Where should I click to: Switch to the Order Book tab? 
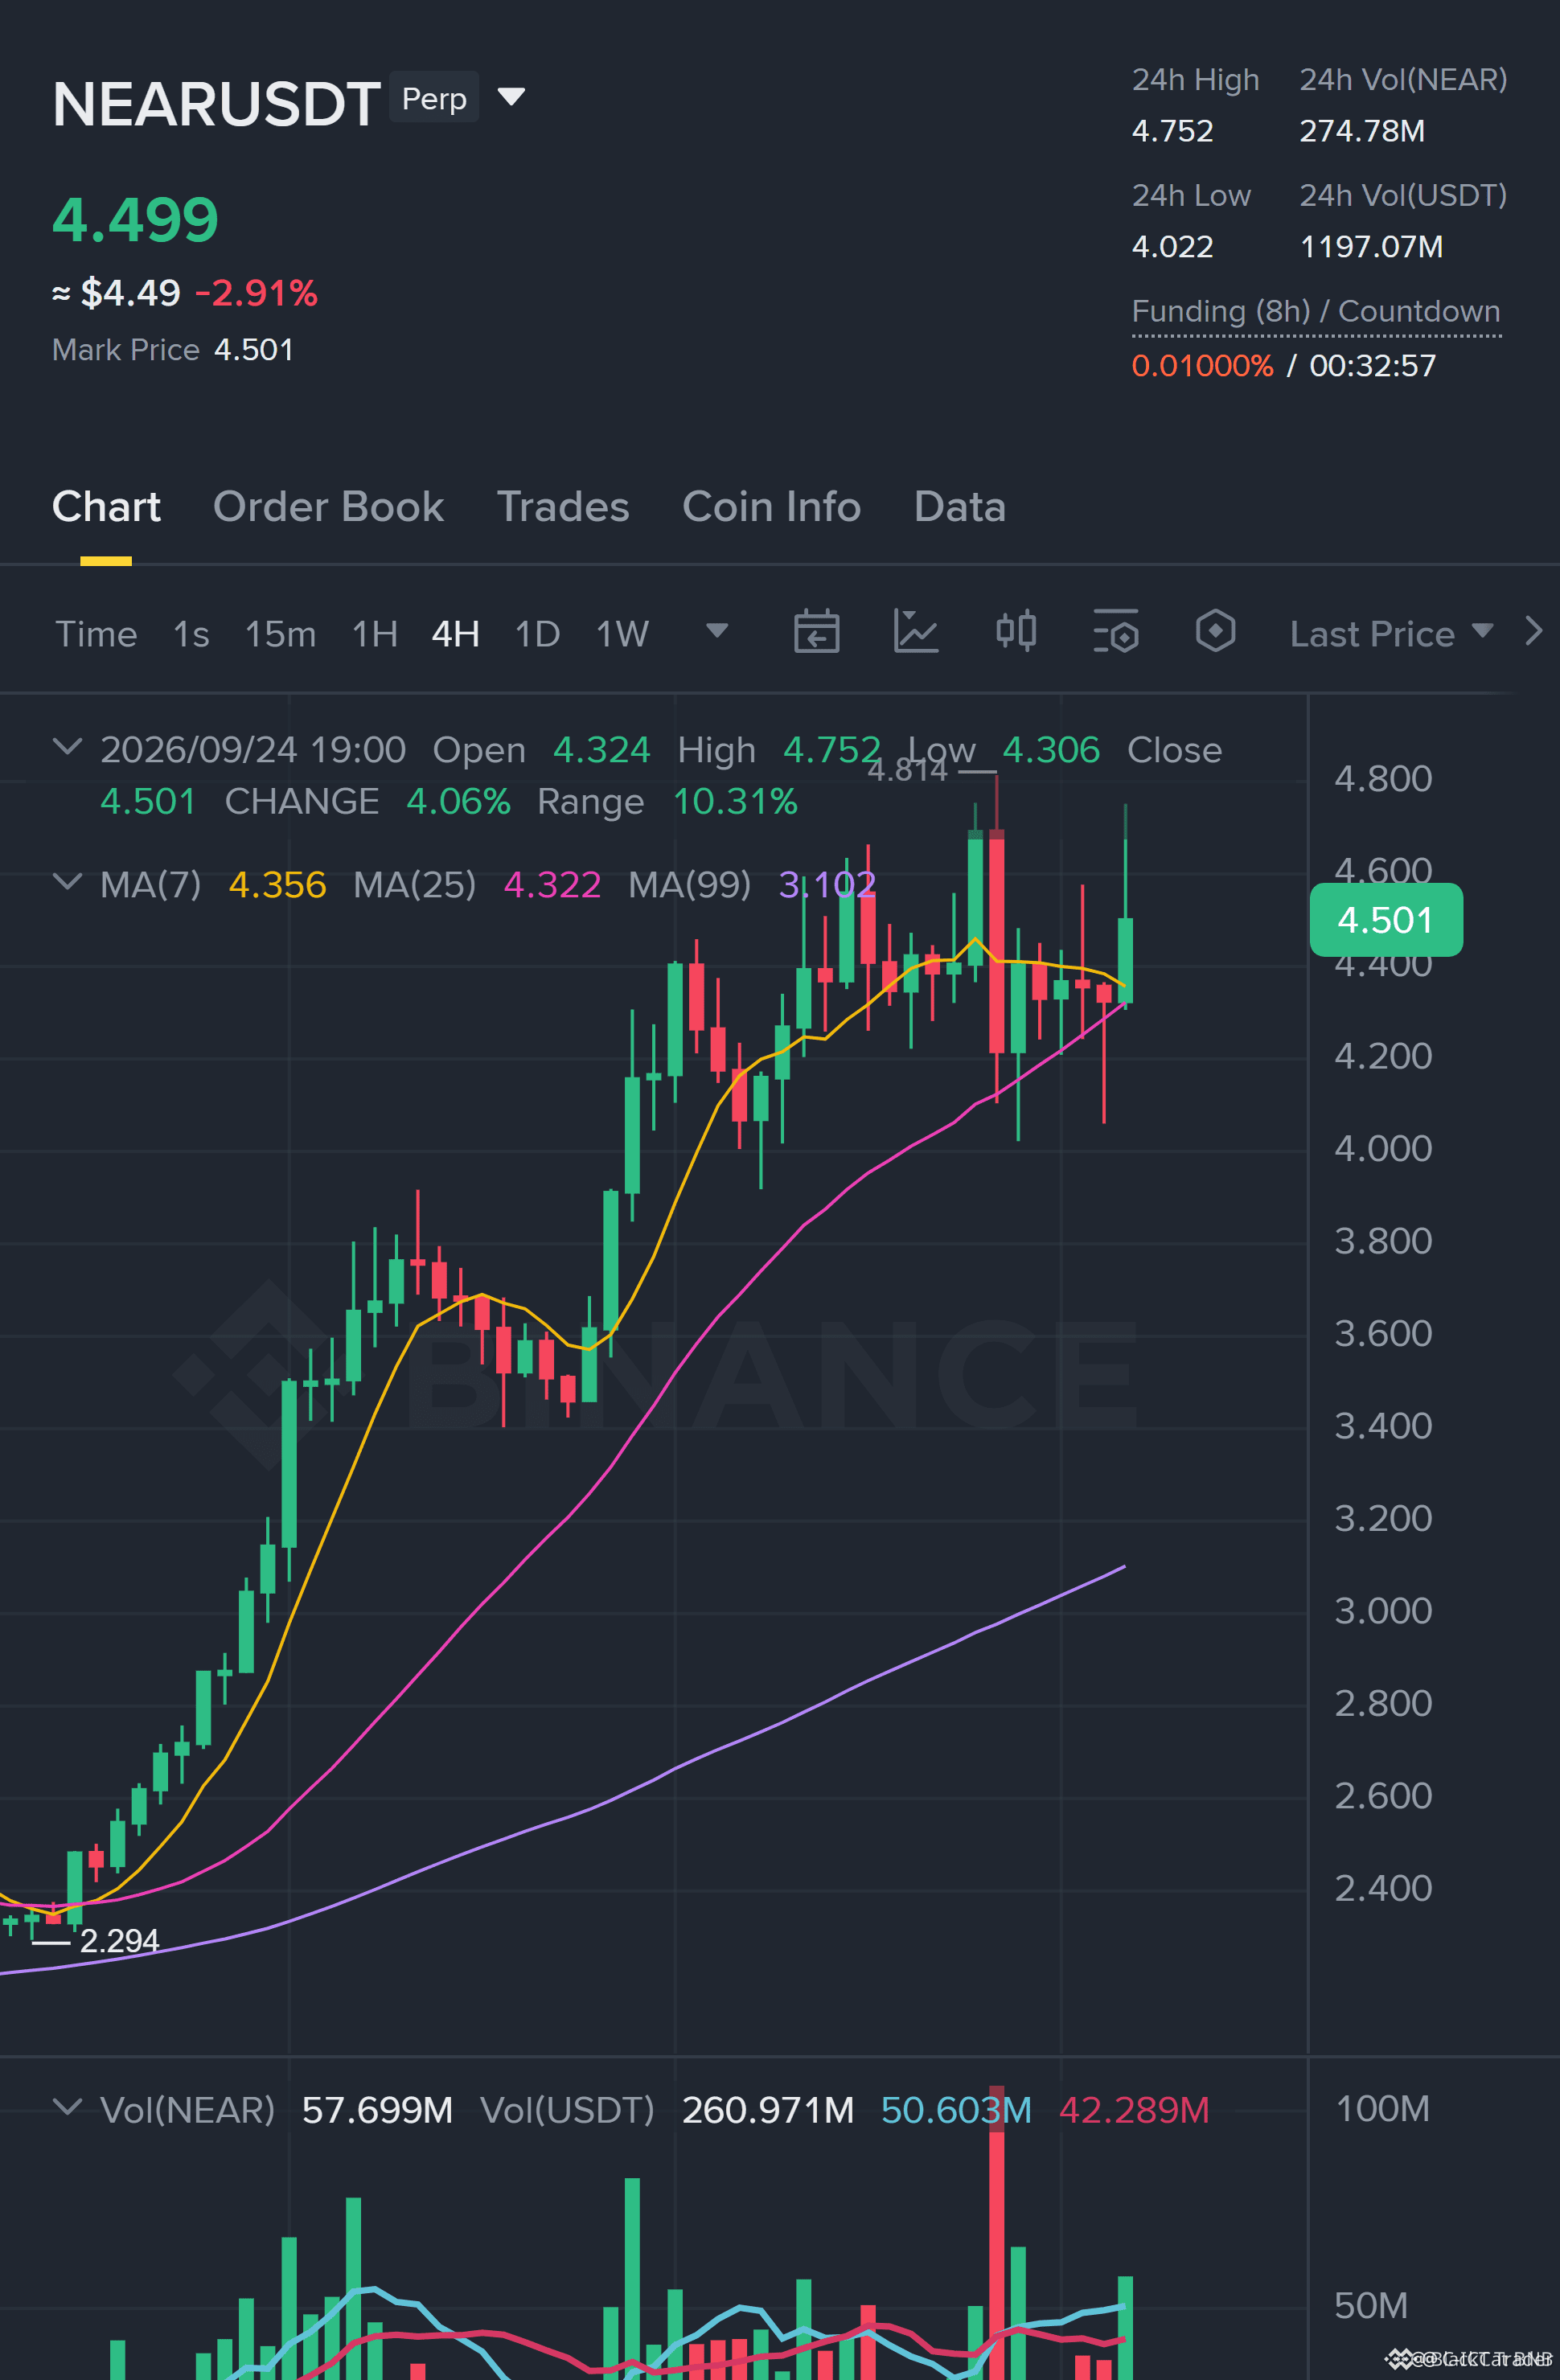328,507
